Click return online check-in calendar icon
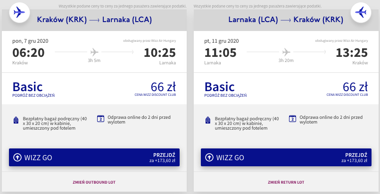 pos(292,119)
